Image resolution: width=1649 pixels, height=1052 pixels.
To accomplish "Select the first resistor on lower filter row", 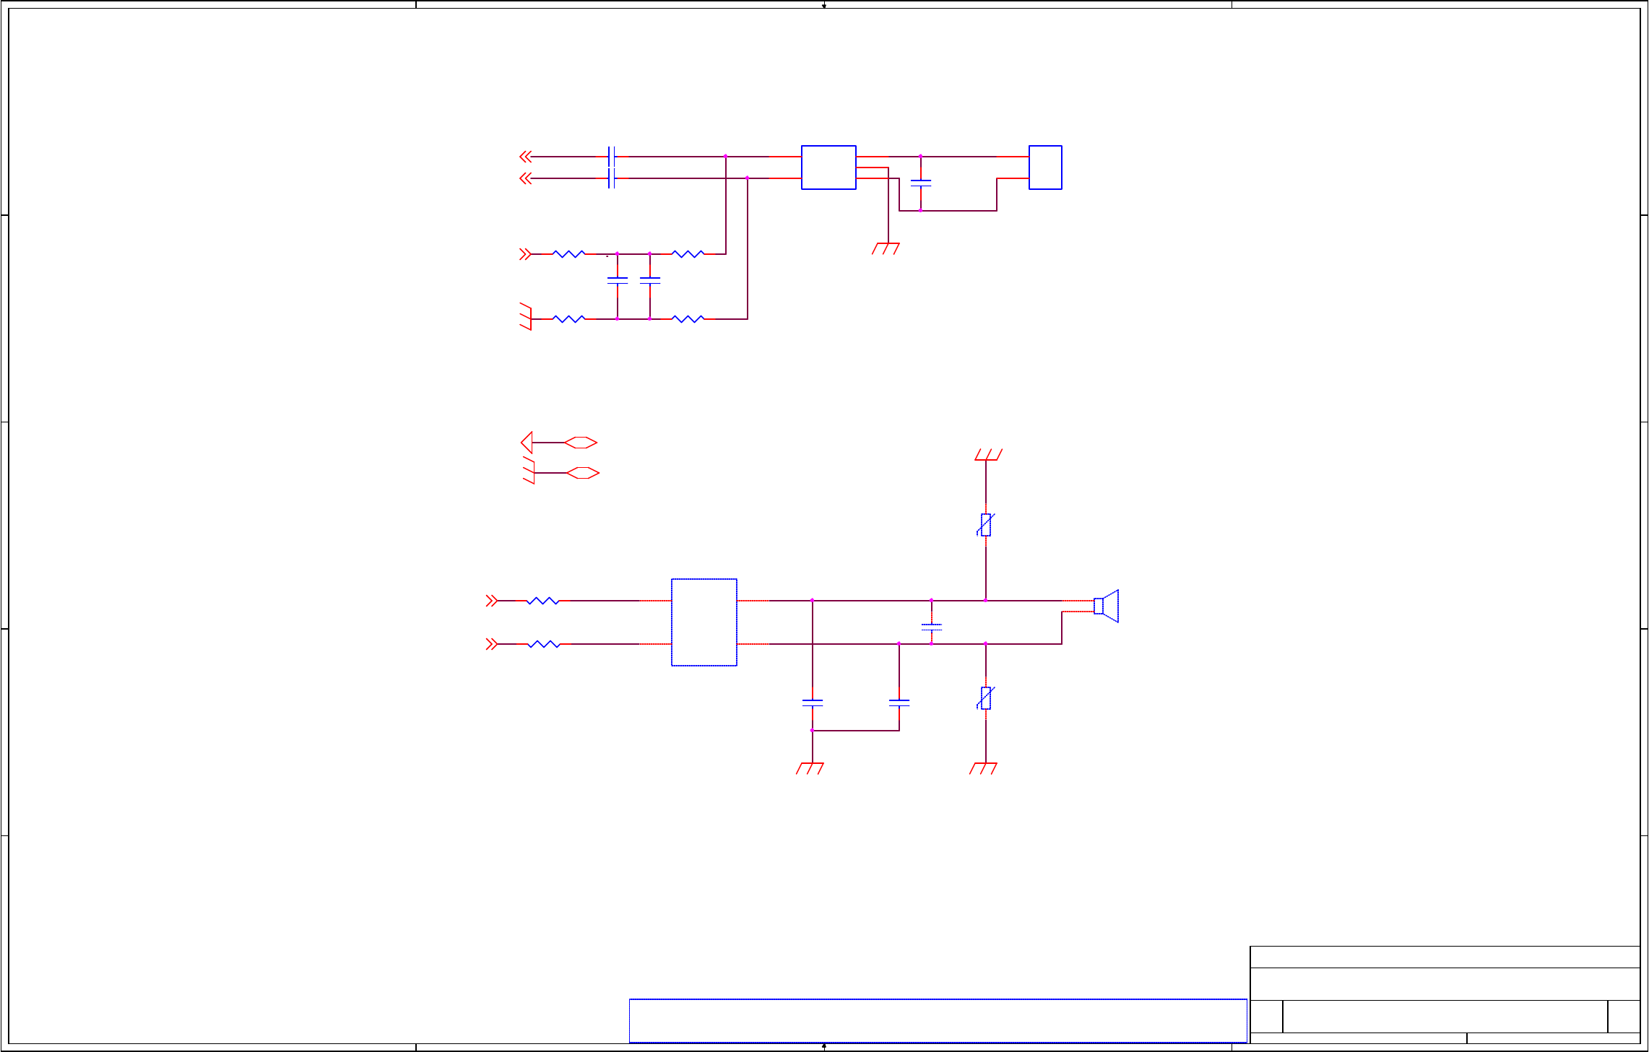I will 568,319.
